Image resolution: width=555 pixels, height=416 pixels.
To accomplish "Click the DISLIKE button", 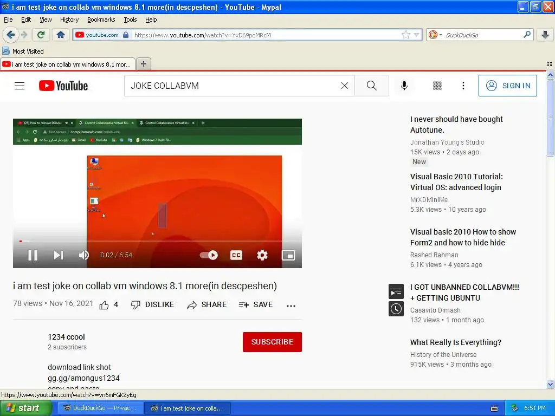I will coord(152,304).
